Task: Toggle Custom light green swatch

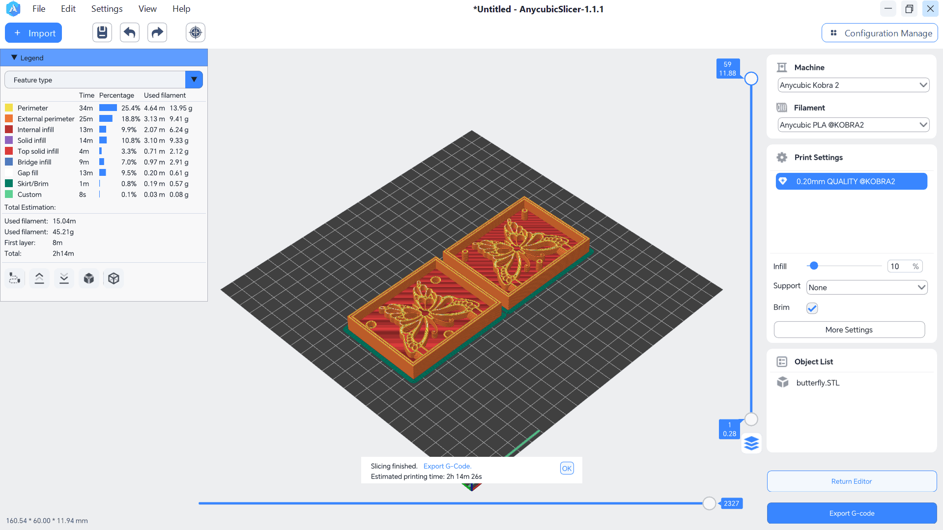Action: tap(9, 195)
